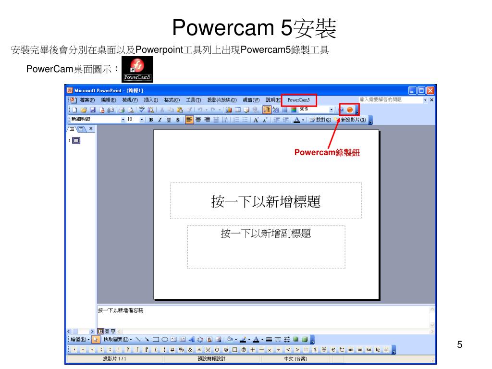The width and height of the screenshot is (492, 369).
Task: Click the 新投影片 New Slide button
Action: pos(350,120)
